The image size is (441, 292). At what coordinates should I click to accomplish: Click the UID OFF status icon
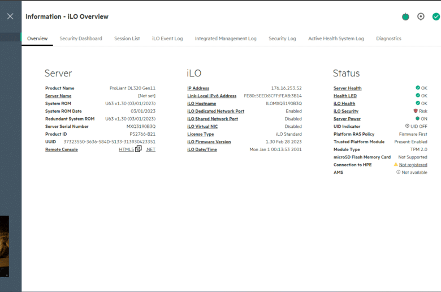(x=407, y=126)
